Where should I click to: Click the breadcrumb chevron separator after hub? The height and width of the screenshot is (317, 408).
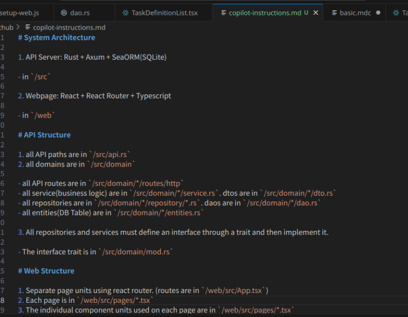(x=18, y=27)
